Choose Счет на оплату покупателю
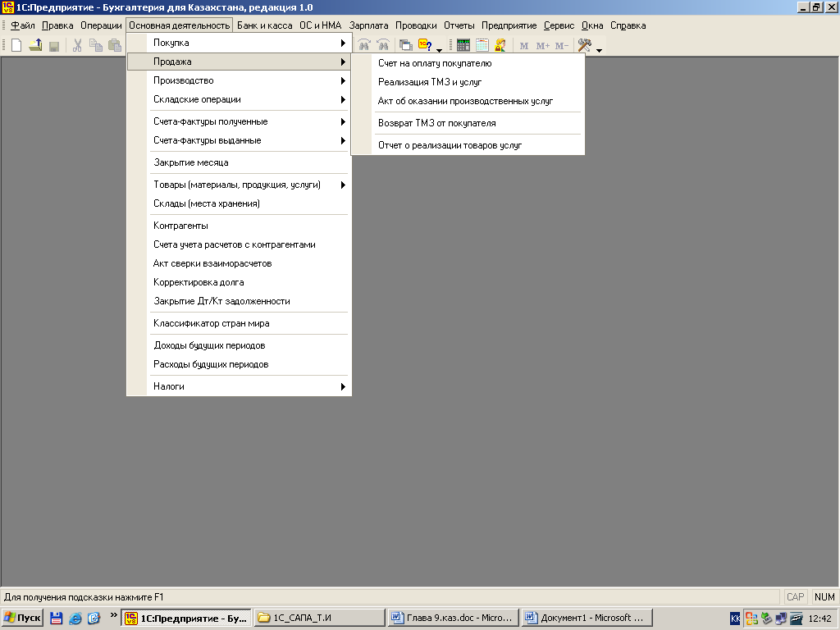This screenshot has width=840, height=630. tap(468, 63)
